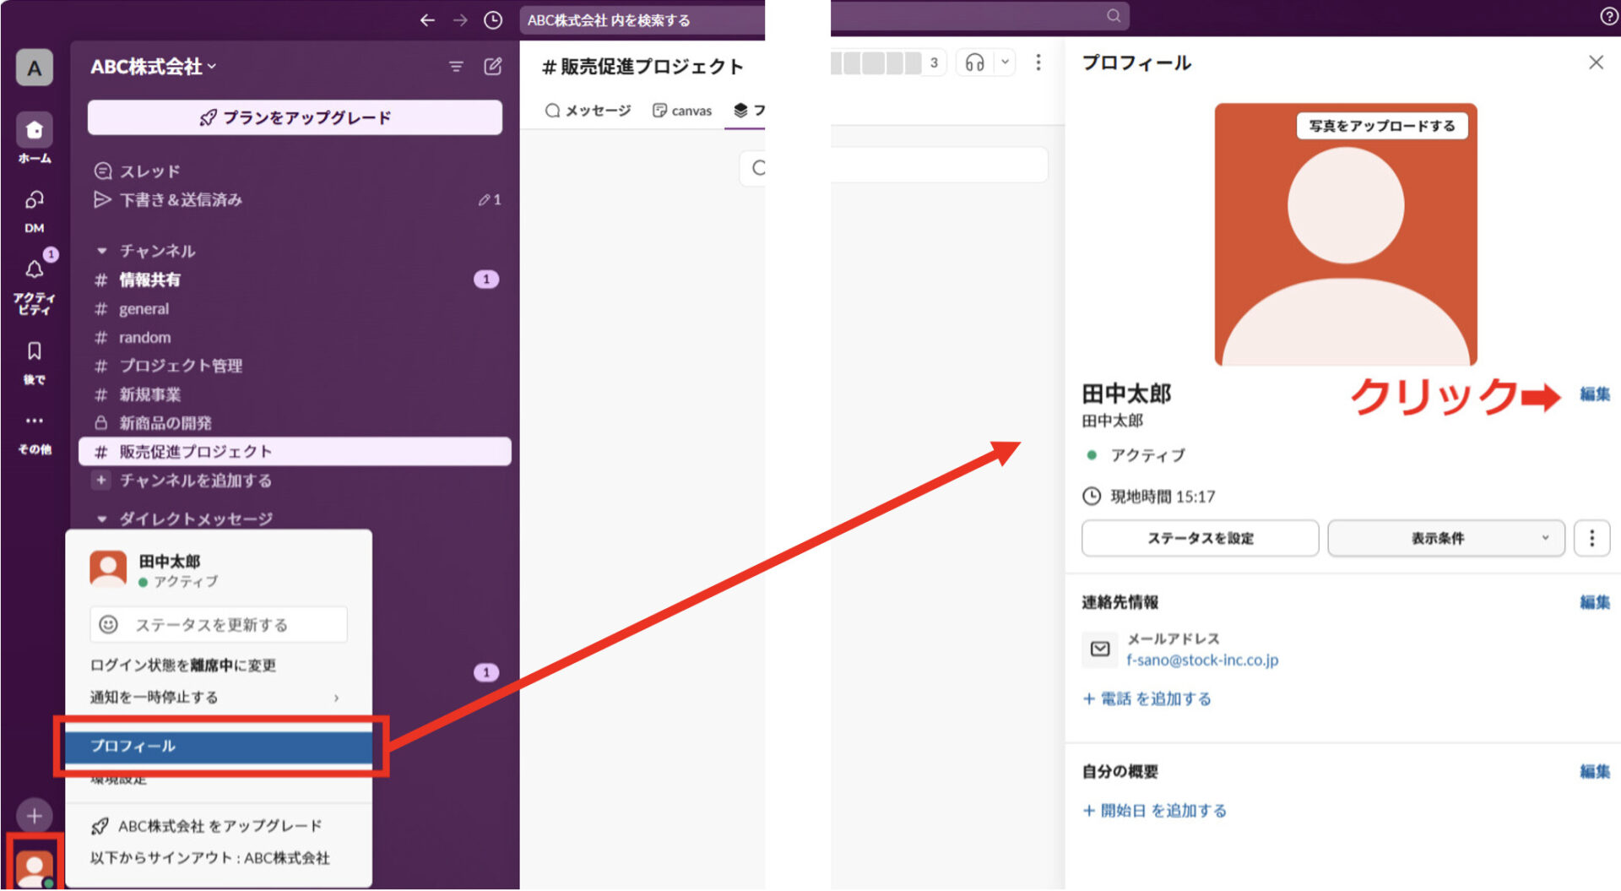Viewport: 1621px width, 891px height.
Task: Compose a new message with pencil icon
Action: point(492,67)
